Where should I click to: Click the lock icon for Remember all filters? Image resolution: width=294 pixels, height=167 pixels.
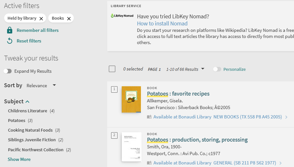10,30
